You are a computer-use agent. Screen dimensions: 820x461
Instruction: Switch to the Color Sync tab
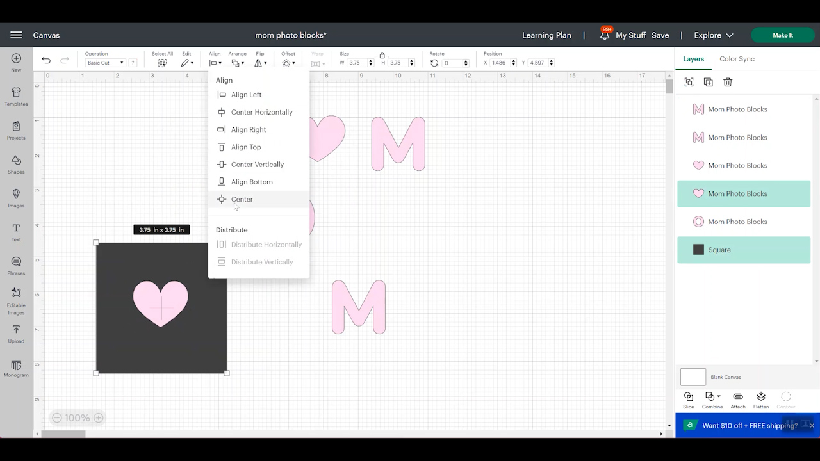pos(737,59)
